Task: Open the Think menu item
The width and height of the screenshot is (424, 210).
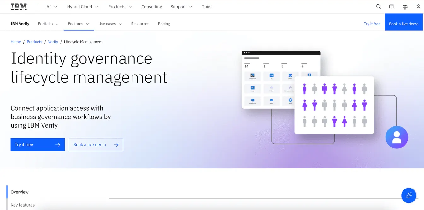Action: point(207,7)
